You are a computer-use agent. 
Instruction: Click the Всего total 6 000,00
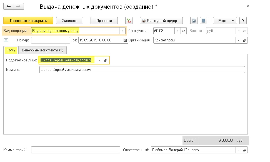click(216, 141)
